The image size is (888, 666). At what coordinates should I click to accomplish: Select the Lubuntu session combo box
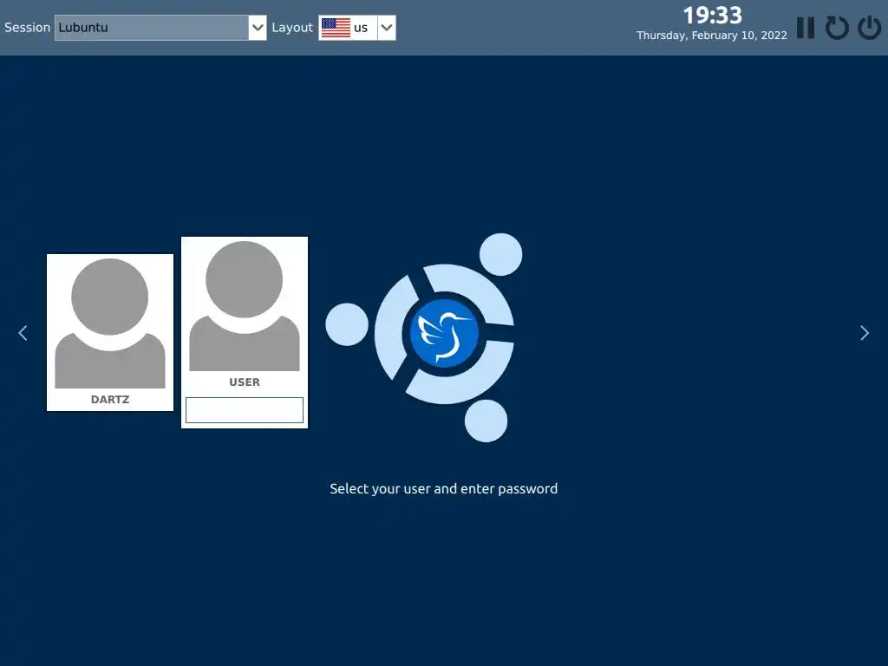(x=160, y=27)
